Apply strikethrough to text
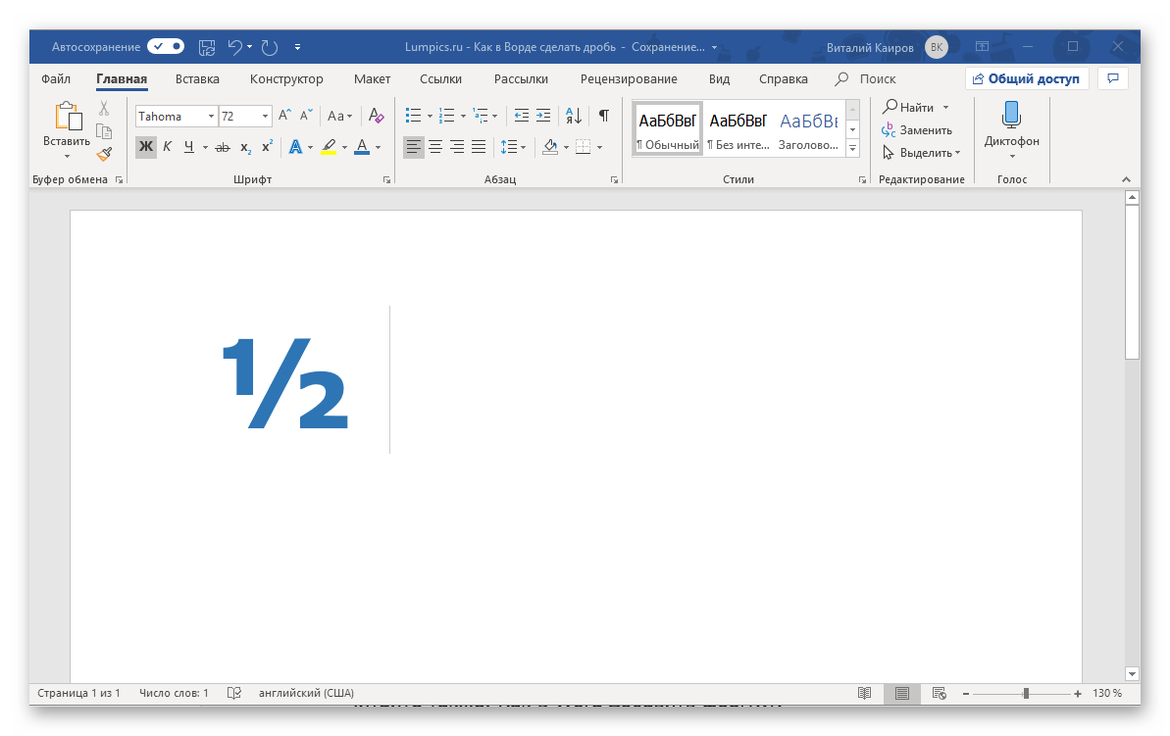Image resolution: width=1170 pixels, height=736 pixels. [222, 147]
